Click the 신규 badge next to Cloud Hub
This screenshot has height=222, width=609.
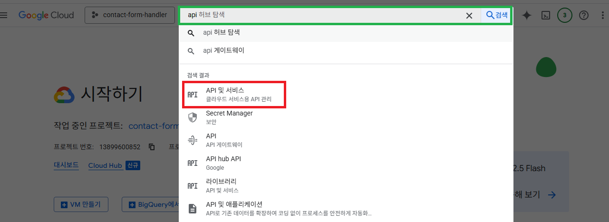(x=133, y=165)
